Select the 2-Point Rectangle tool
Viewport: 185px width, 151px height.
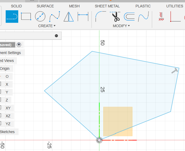pos(26,16)
